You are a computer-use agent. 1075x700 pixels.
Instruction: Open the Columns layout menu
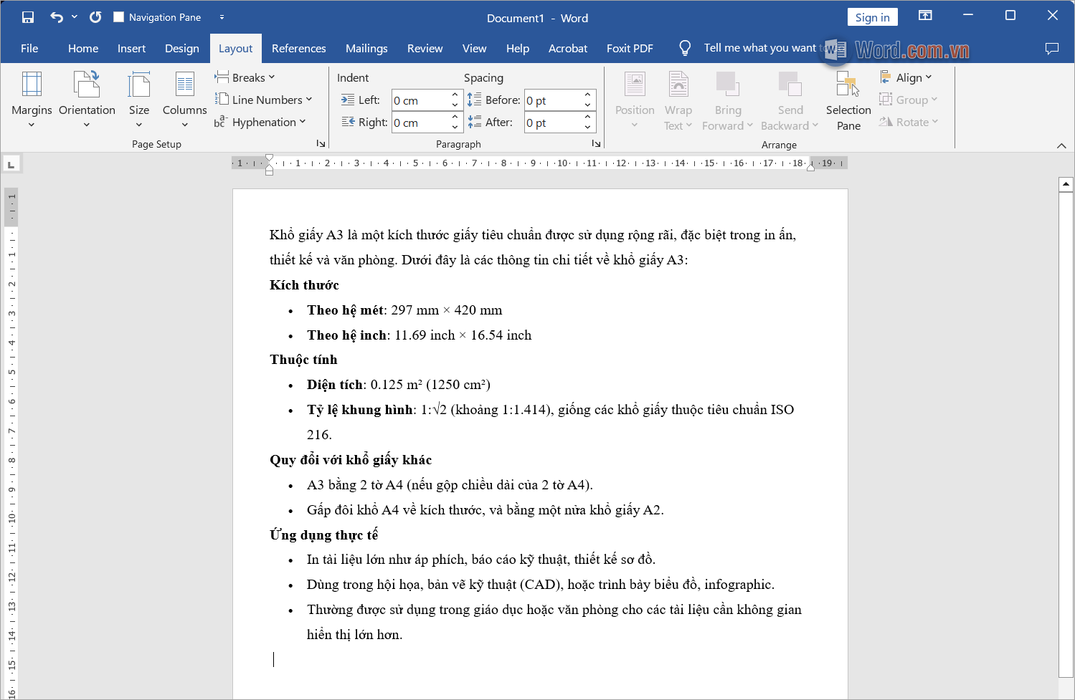tap(184, 99)
